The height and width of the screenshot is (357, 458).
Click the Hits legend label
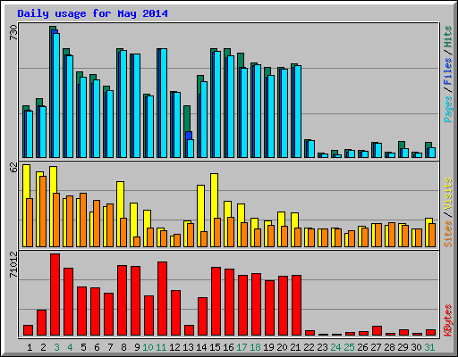point(448,37)
